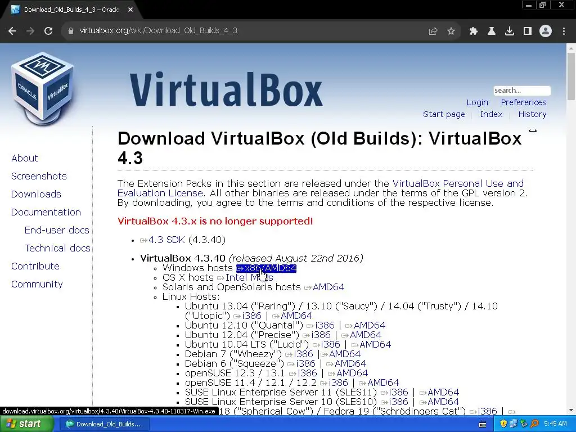This screenshot has height=432, width=576.
Task: Download Debian 7 Wheezy AMD64 package
Action: [340, 354]
